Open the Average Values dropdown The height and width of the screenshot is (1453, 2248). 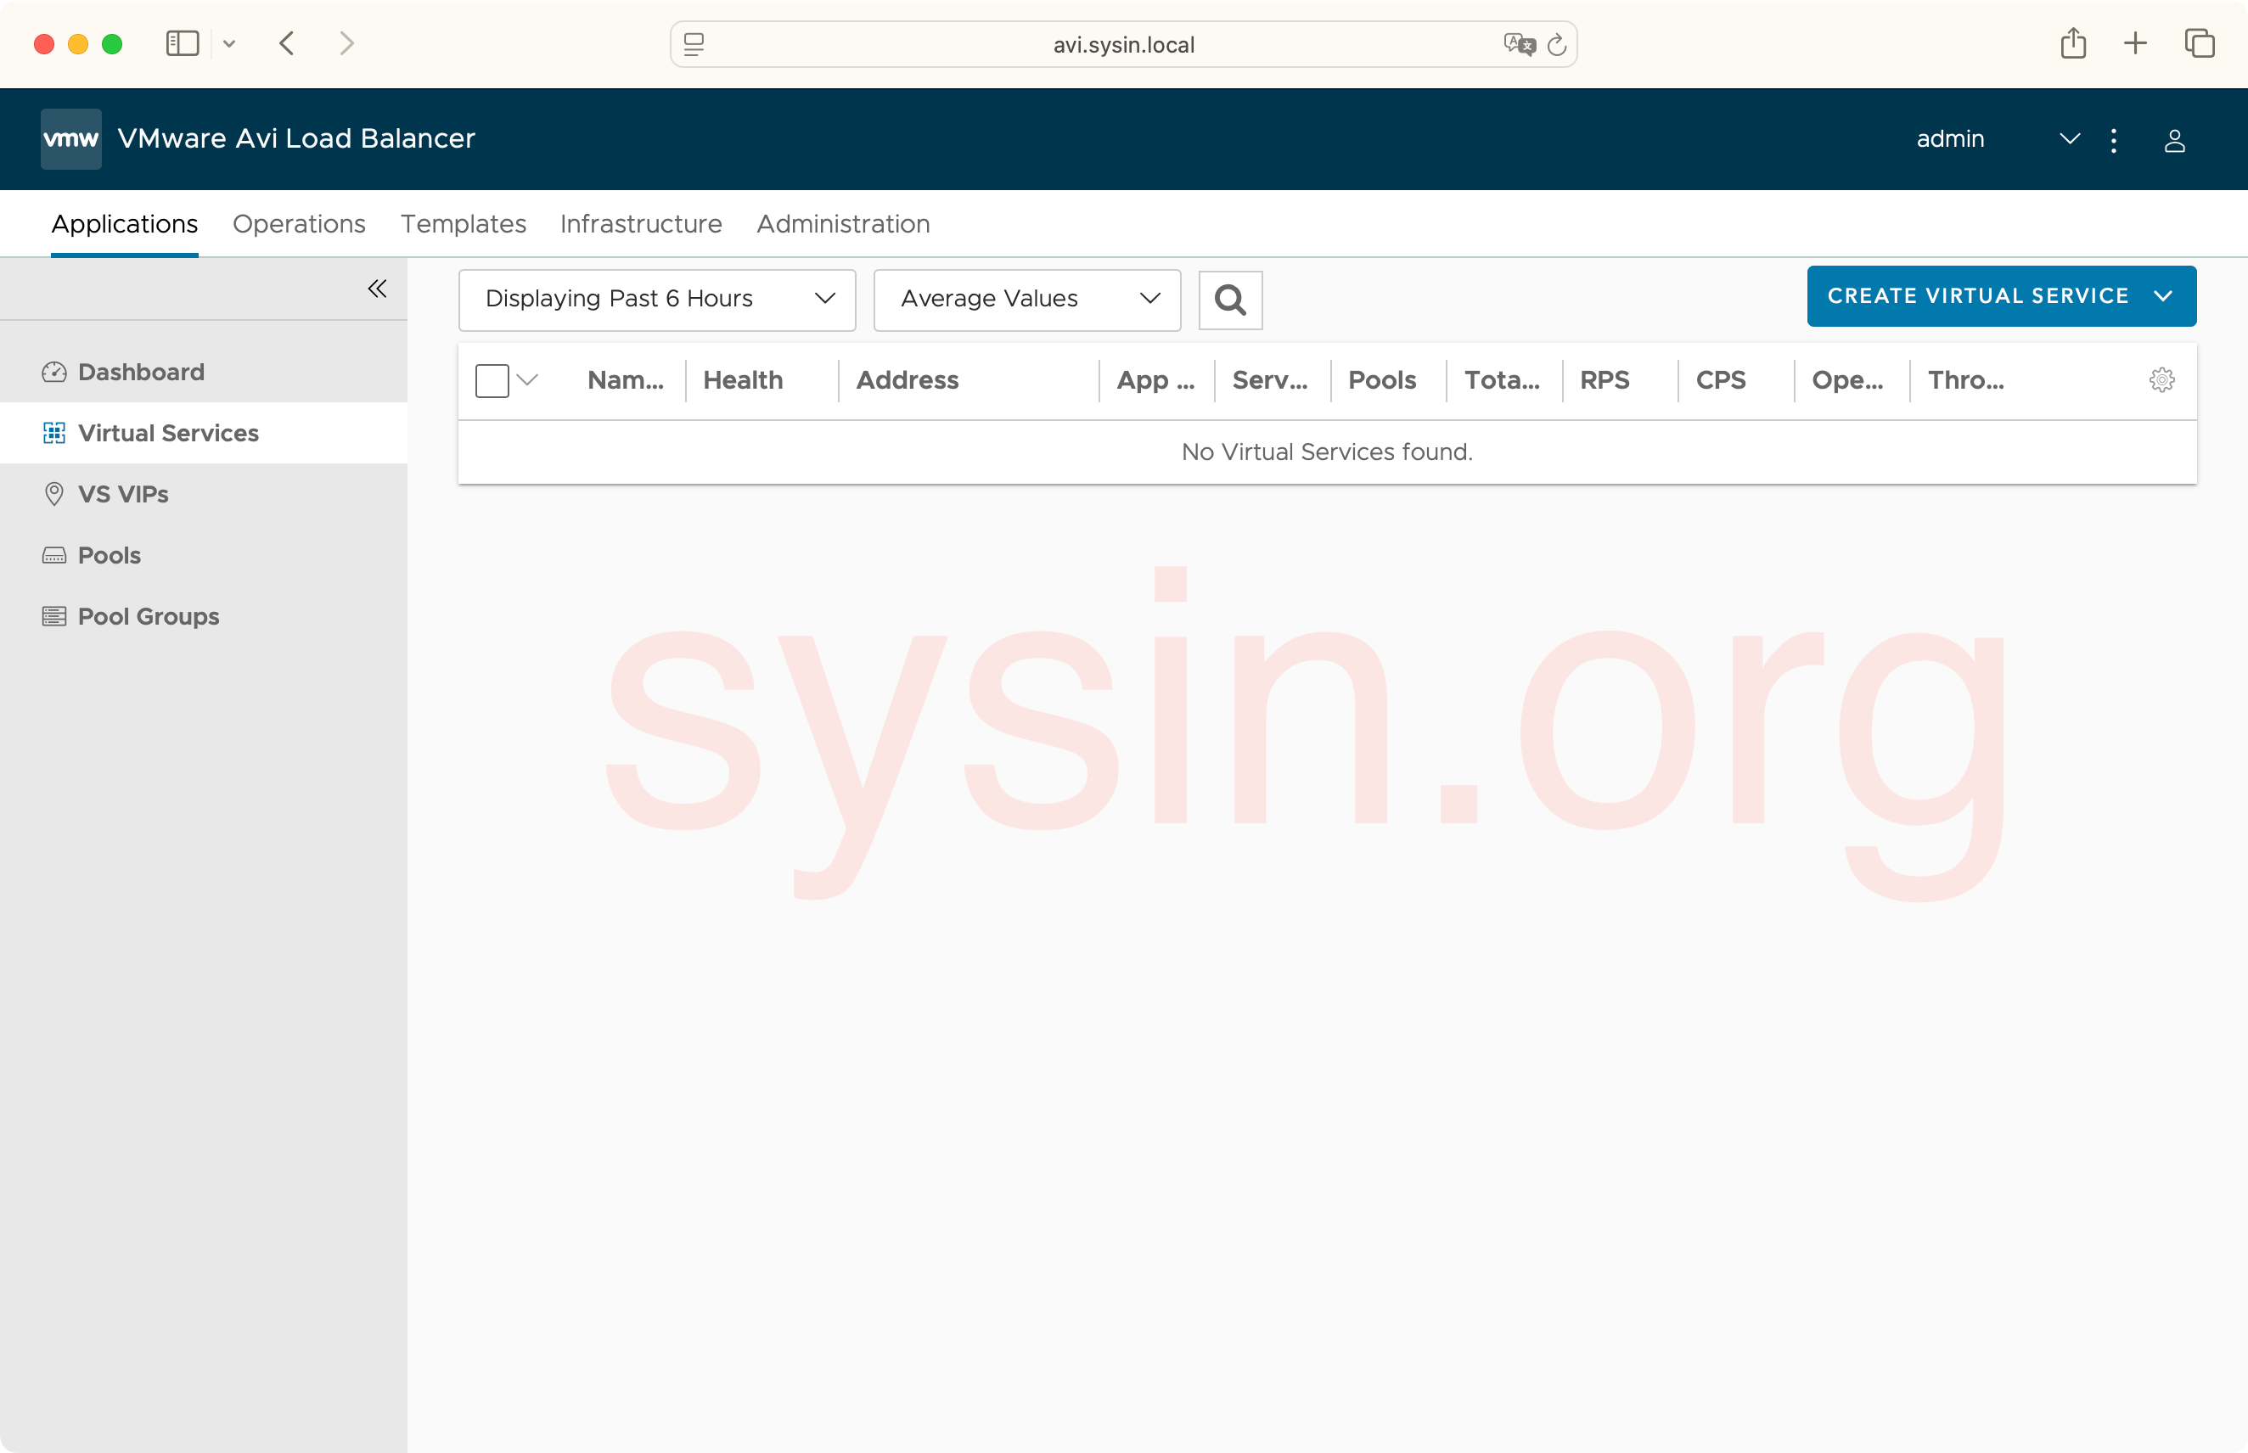(1026, 299)
